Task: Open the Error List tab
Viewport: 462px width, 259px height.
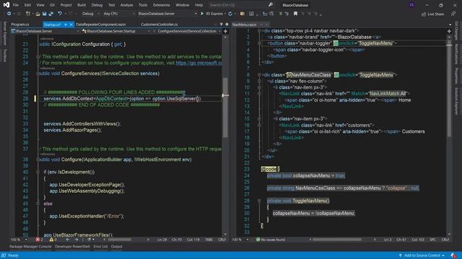Action: coord(100,247)
